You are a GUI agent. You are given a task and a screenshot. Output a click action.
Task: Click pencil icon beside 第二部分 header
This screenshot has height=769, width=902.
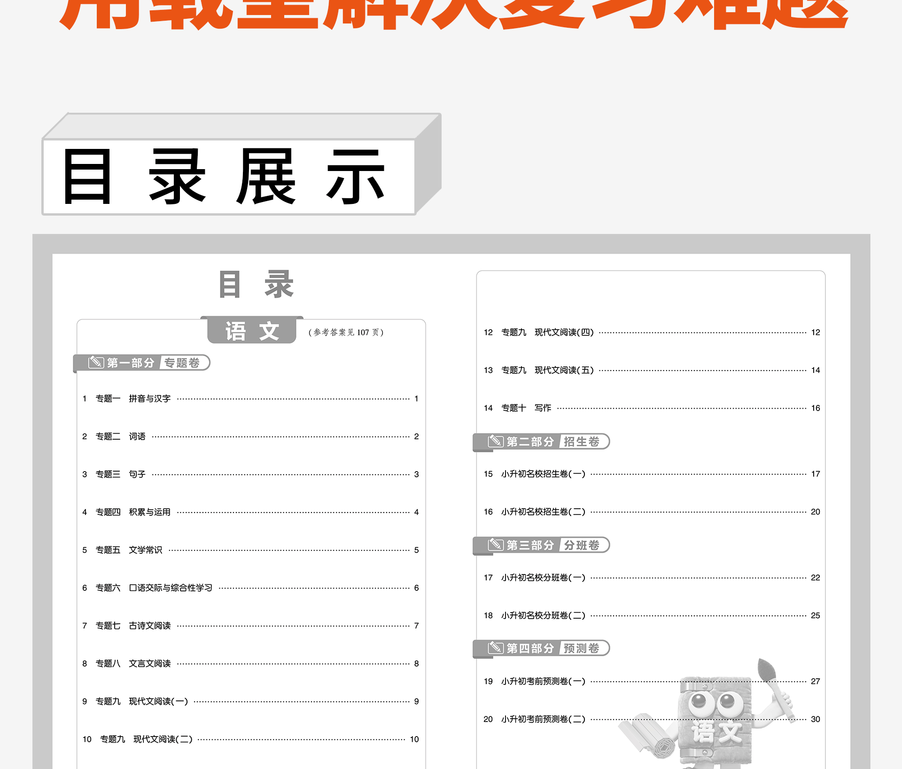(495, 441)
